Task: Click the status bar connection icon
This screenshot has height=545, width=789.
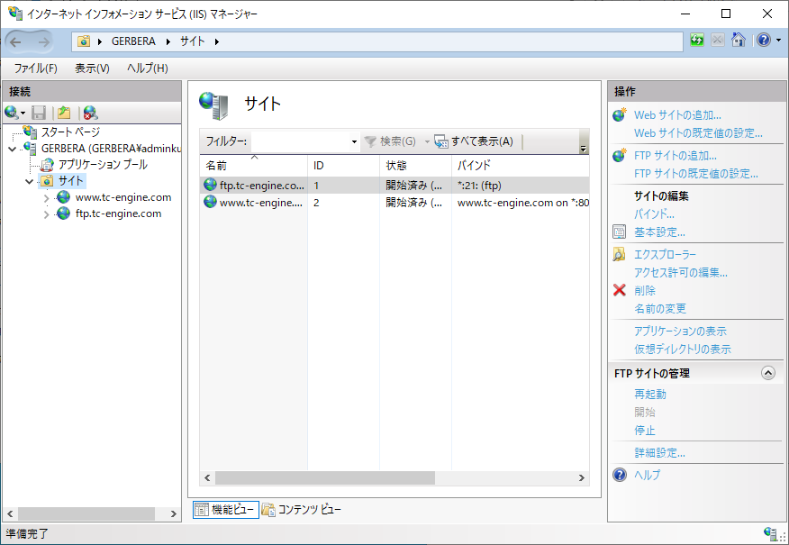Action: point(770,533)
